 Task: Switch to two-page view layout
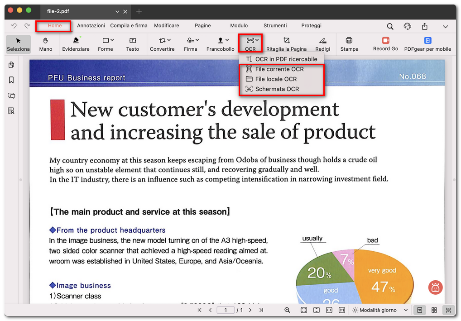coord(434,310)
